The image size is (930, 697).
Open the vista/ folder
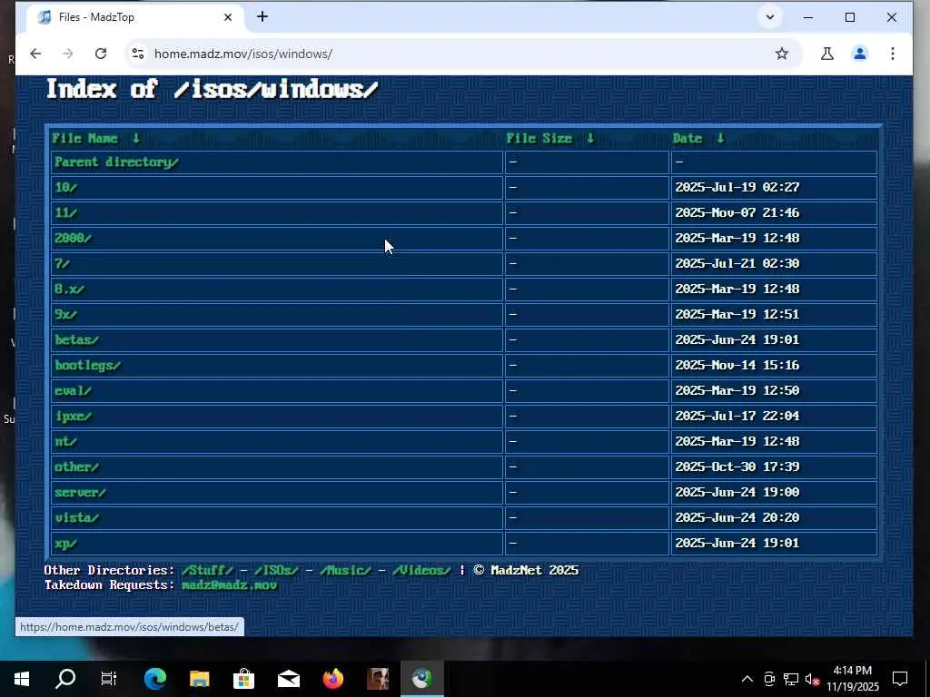point(76,518)
